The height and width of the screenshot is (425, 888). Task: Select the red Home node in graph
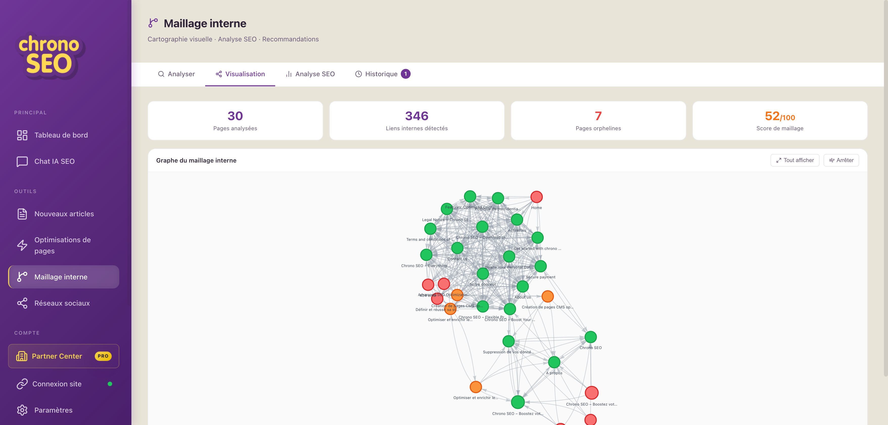tap(536, 197)
